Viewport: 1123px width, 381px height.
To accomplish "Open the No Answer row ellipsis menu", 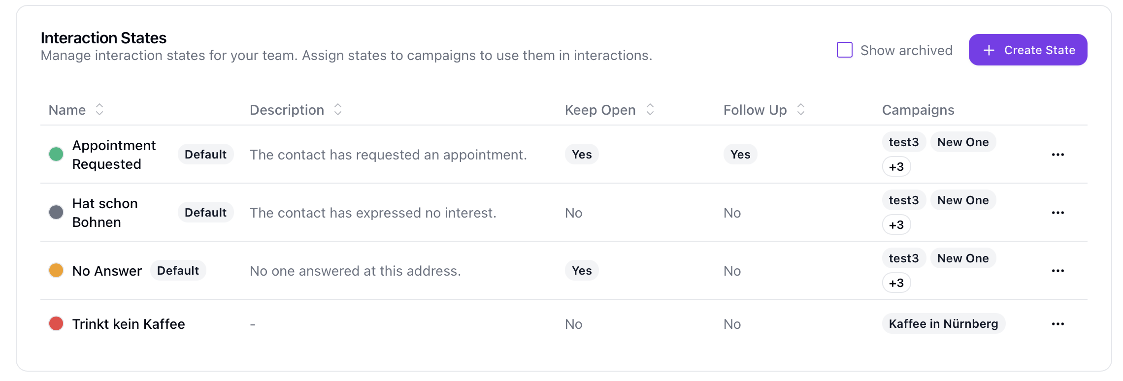I will [1057, 271].
